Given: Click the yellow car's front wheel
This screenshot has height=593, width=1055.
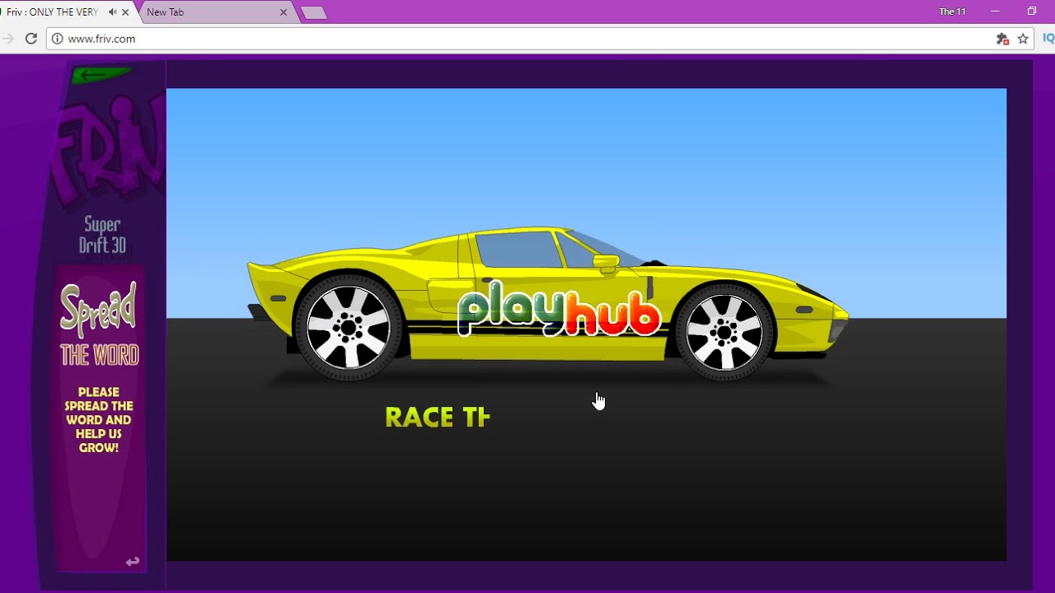Looking at the screenshot, I should [724, 331].
